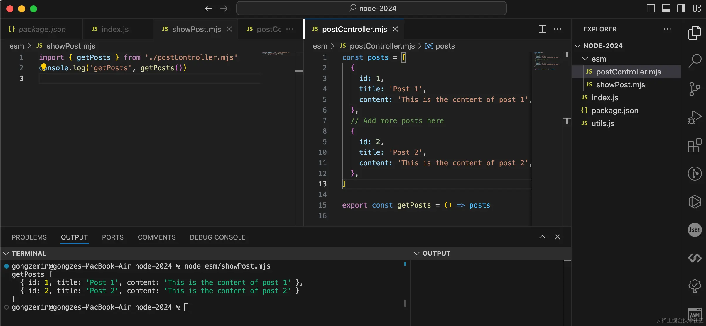Open the Search view icon
Screen dimensions: 706x326
695,61
